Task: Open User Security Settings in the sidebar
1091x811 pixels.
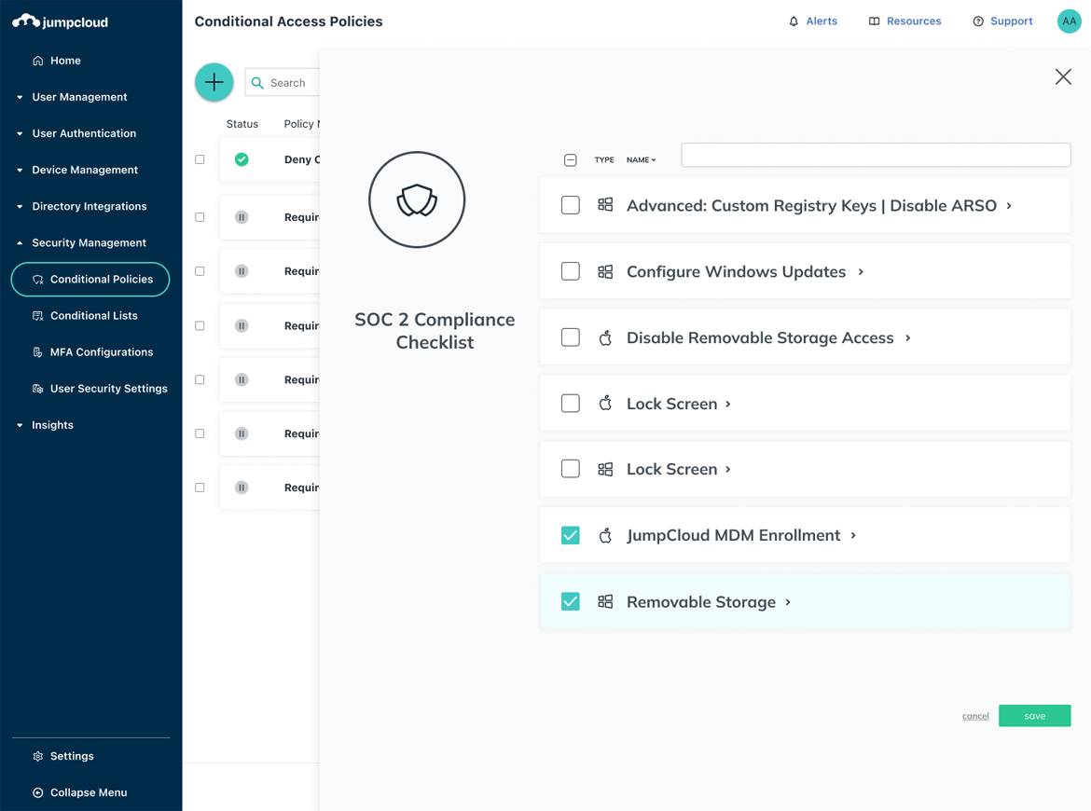Action: [108, 389]
